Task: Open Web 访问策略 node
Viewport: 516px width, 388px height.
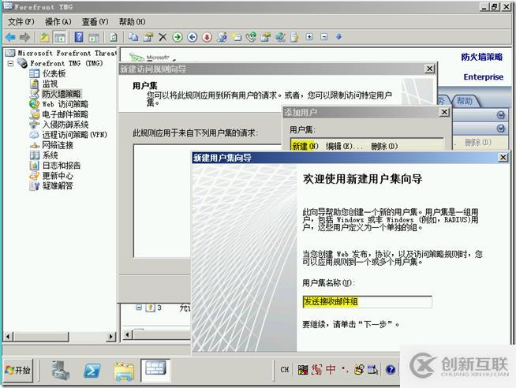Action: pyautogui.click(x=65, y=104)
